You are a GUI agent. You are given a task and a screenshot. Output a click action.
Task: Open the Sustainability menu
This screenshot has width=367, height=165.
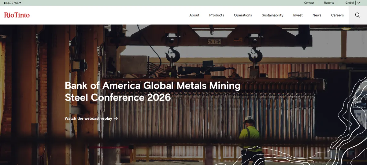272,15
